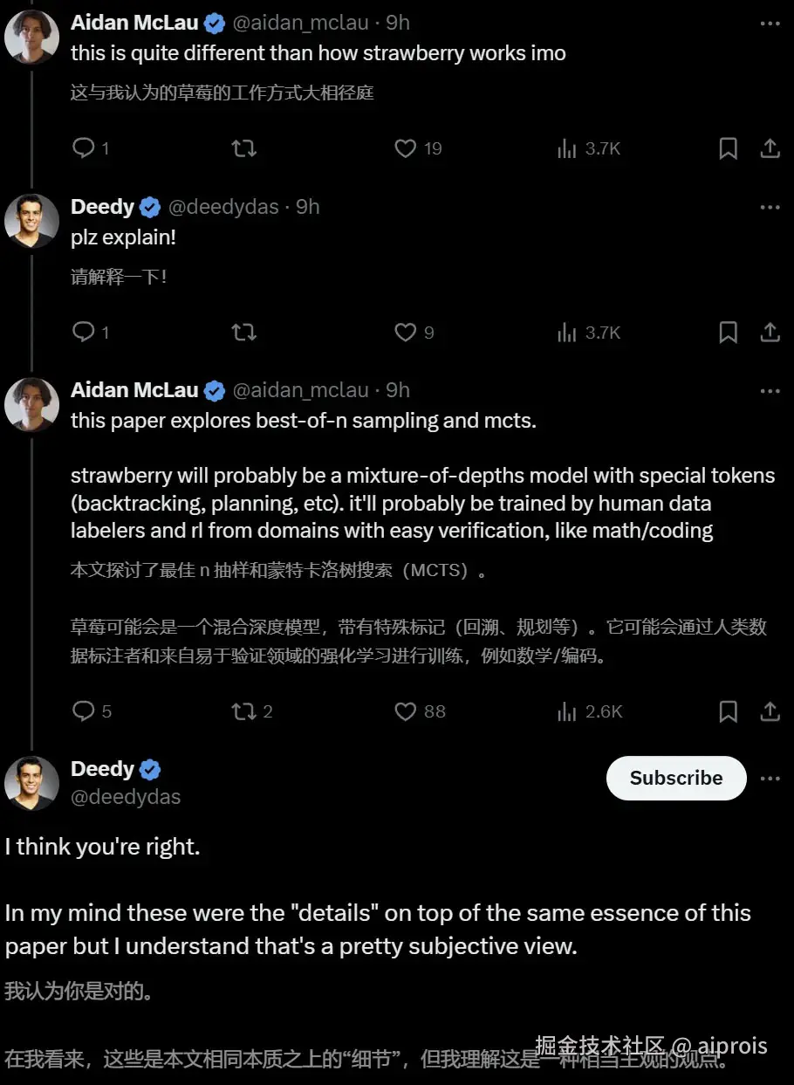
Task: Like the tweet with 88 likes
Action: click(406, 711)
